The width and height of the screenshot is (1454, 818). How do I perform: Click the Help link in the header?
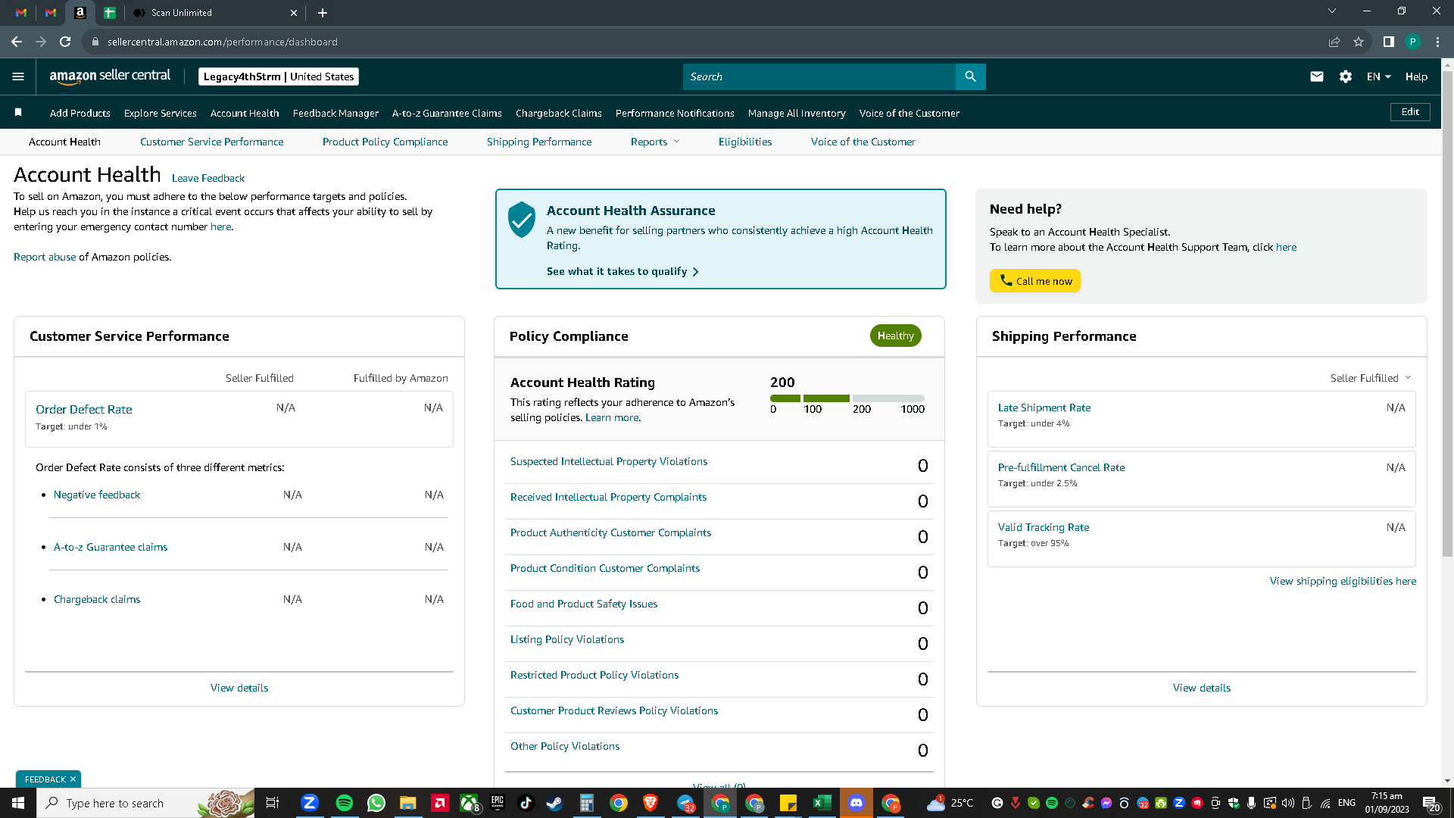point(1416,76)
